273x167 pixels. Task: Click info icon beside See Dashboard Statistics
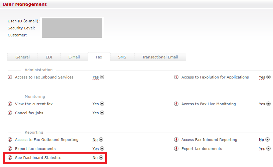10,158
